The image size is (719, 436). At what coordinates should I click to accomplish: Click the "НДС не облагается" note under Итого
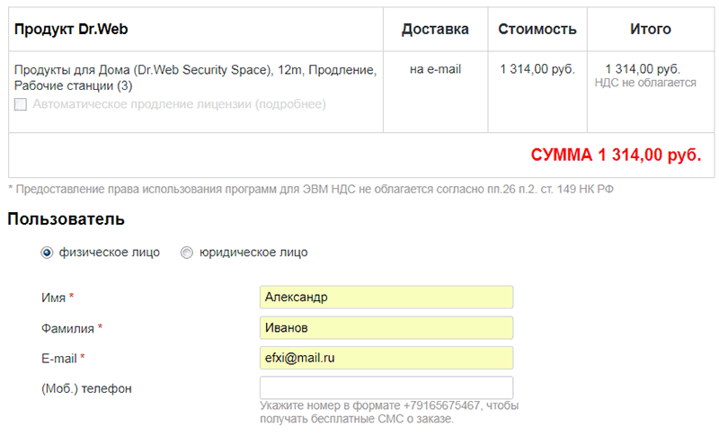(x=645, y=83)
